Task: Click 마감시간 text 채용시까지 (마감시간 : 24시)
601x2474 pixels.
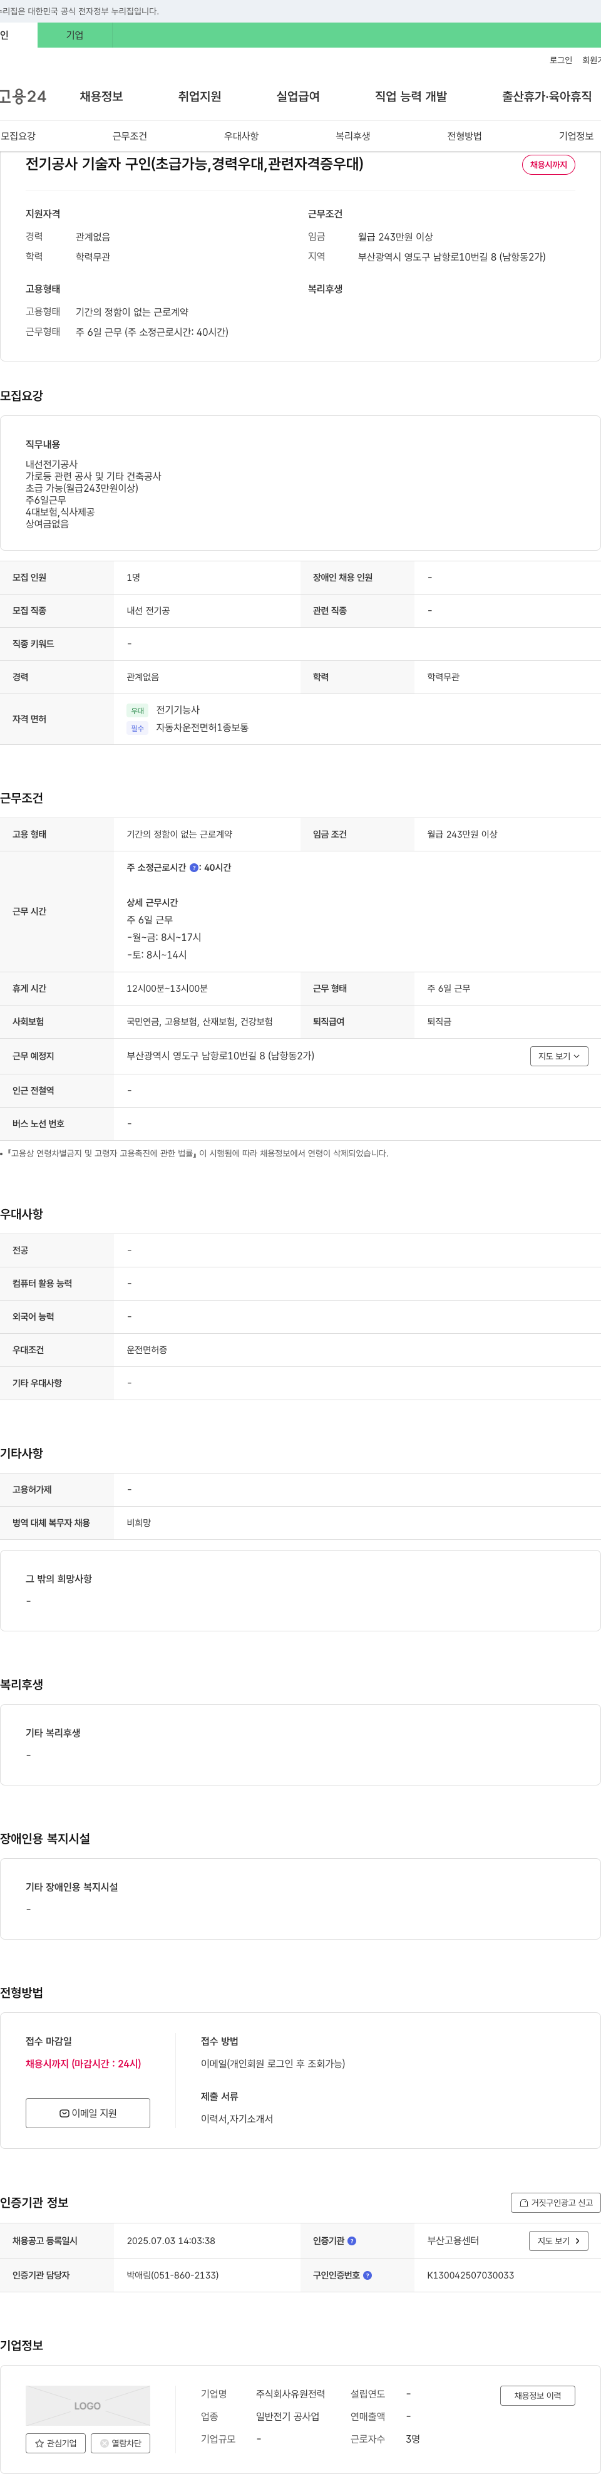Action: (83, 2064)
